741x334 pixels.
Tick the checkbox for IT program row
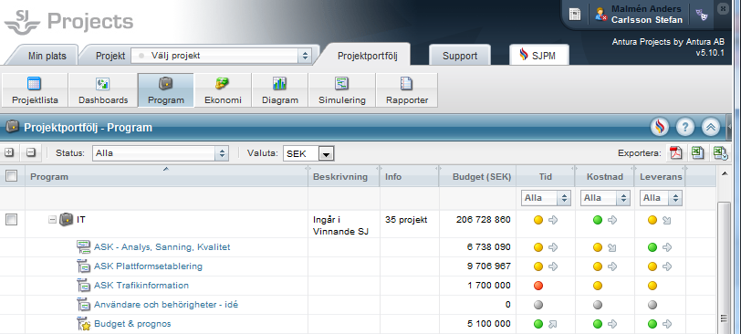11,220
